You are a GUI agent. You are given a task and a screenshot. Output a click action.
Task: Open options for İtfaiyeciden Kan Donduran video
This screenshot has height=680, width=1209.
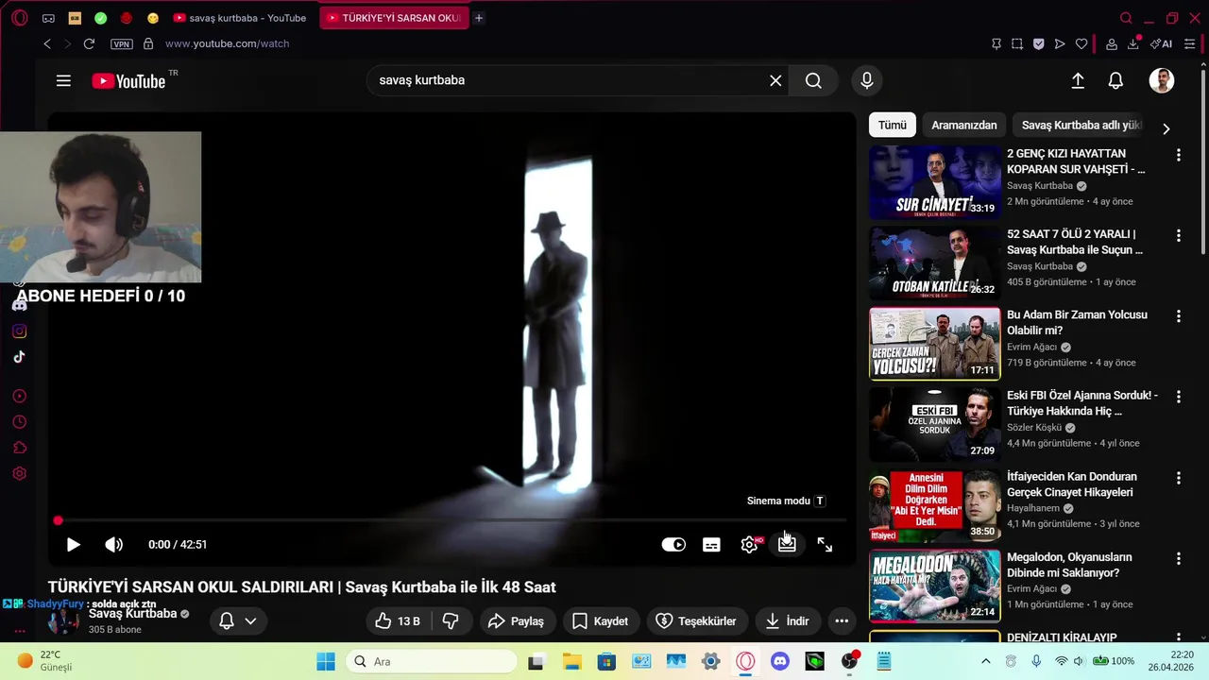tap(1178, 478)
